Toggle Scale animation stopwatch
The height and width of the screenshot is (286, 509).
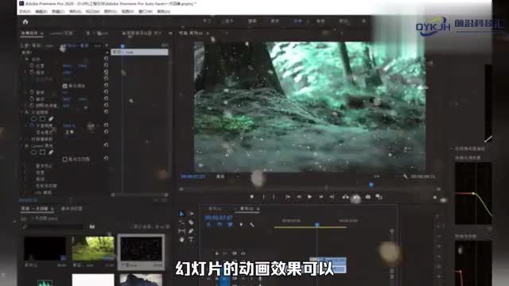tap(32, 72)
